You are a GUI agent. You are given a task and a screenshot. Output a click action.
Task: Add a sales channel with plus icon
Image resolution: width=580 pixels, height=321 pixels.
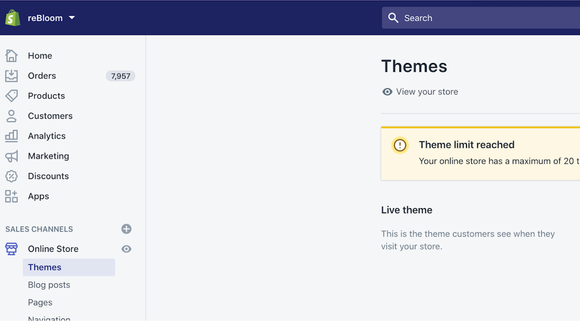click(x=126, y=229)
